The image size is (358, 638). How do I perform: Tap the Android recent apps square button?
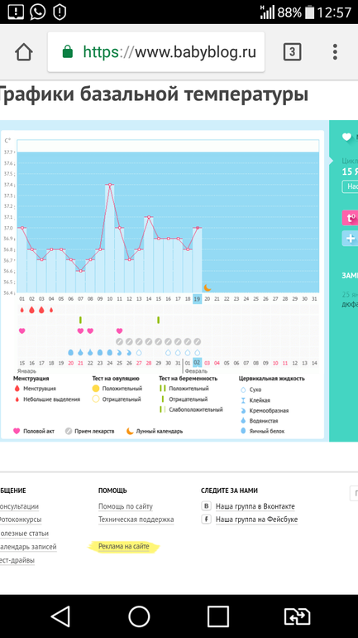(x=218, y=616)
